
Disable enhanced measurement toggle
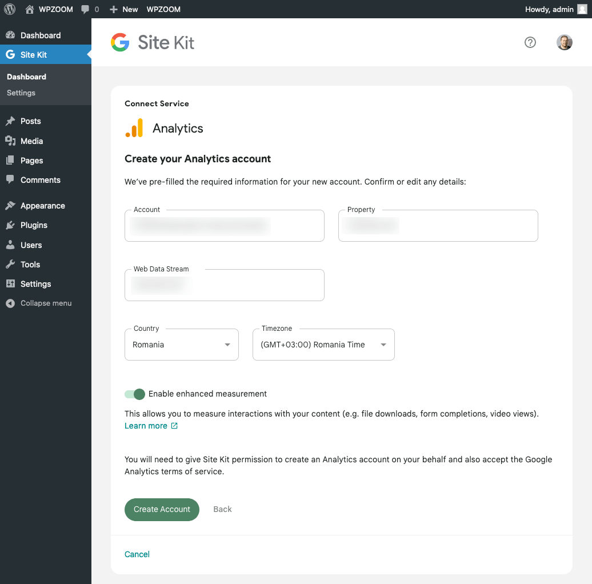tap(135, 394)
